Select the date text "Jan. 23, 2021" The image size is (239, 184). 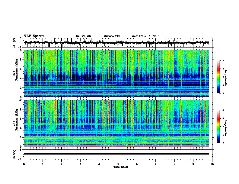click(84, 36)
